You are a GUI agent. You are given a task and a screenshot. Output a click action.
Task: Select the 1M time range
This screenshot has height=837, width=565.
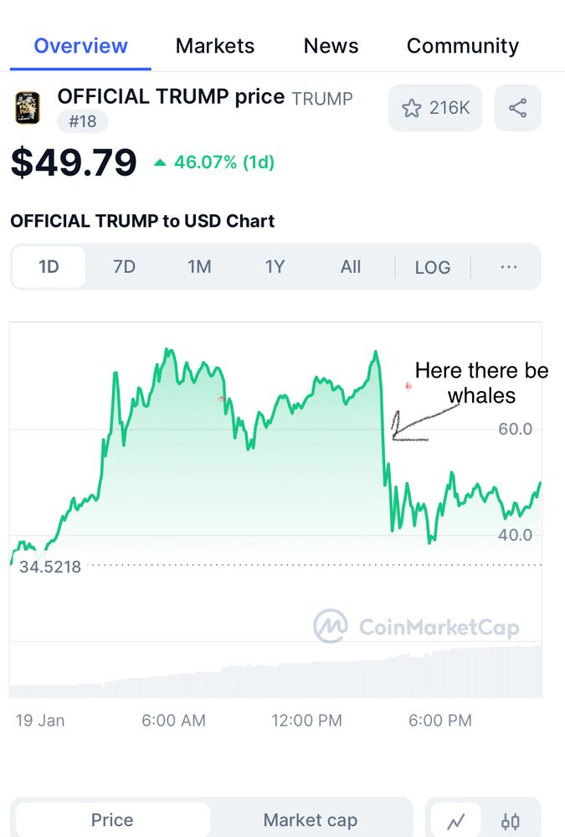coord(199,266)
